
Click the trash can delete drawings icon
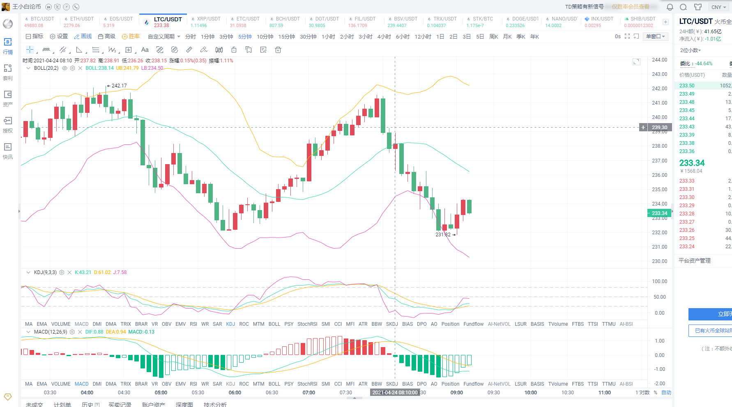tap(278, 50)
